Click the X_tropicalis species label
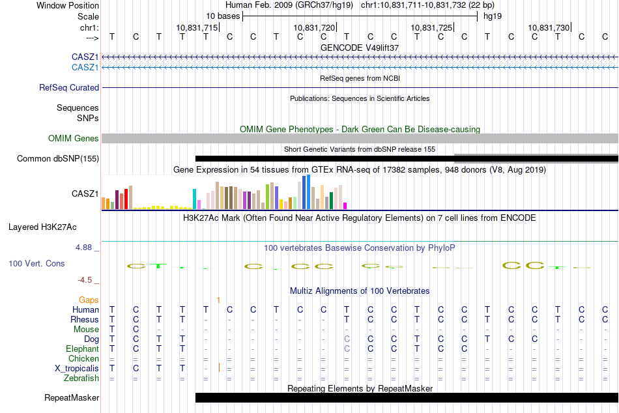This screenshot has height=413, width=619. coord(77,368)
